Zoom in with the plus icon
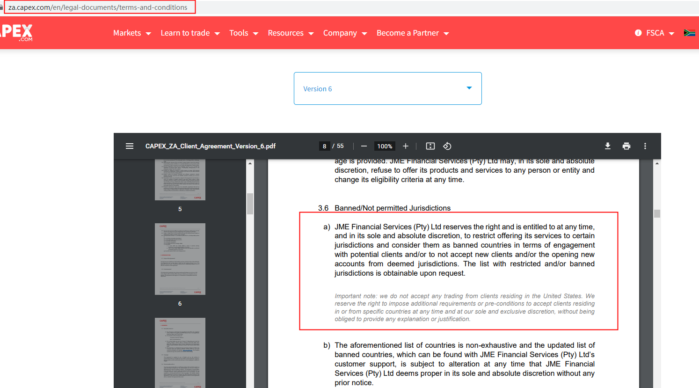 click(x=406, y=146)
